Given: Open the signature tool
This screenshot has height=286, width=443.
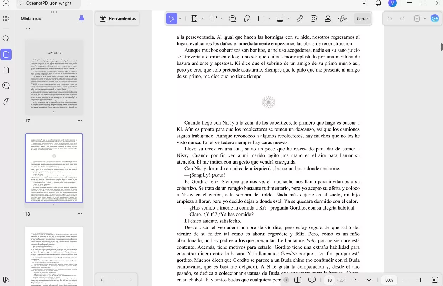Looking at the screenshot, I should point(342,19).
